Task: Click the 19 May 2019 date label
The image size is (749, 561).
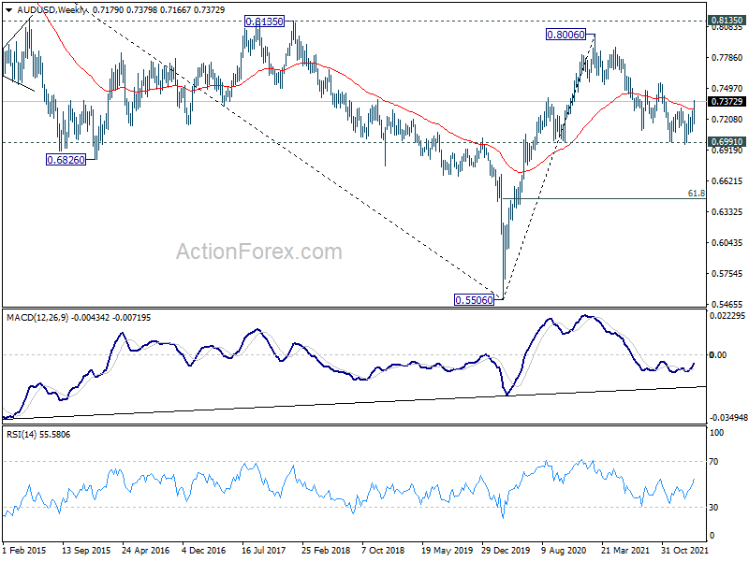Action: point(447,550)
